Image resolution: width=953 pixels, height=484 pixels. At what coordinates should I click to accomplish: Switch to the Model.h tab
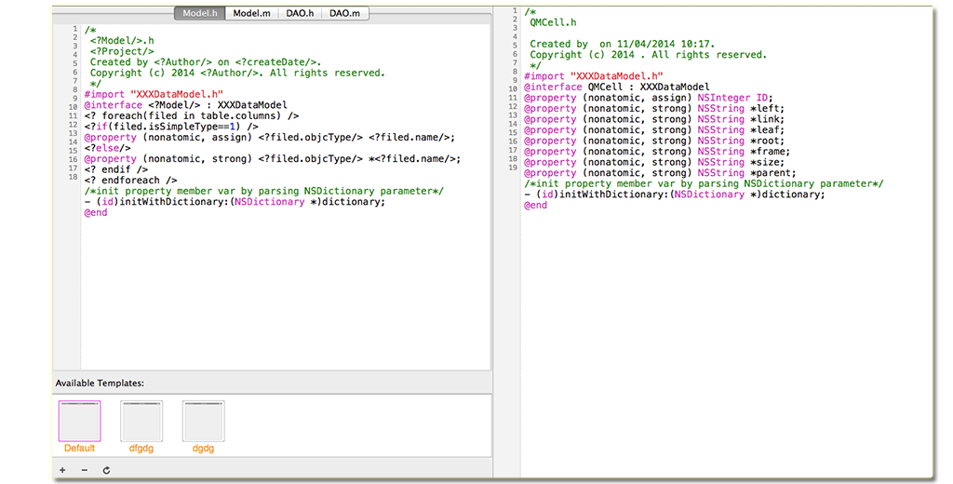click(x=200, y=13)
